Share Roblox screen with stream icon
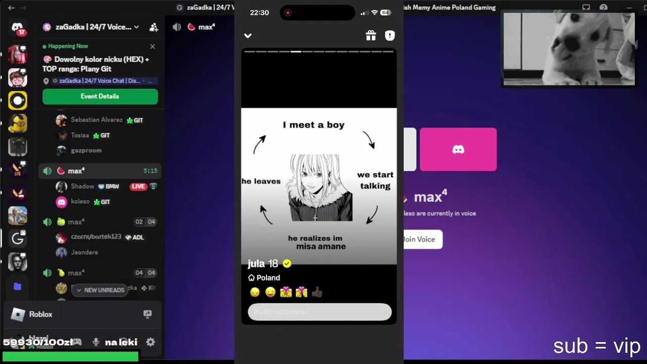The height and width of the screenshot is (364, 647). (148, 314)
